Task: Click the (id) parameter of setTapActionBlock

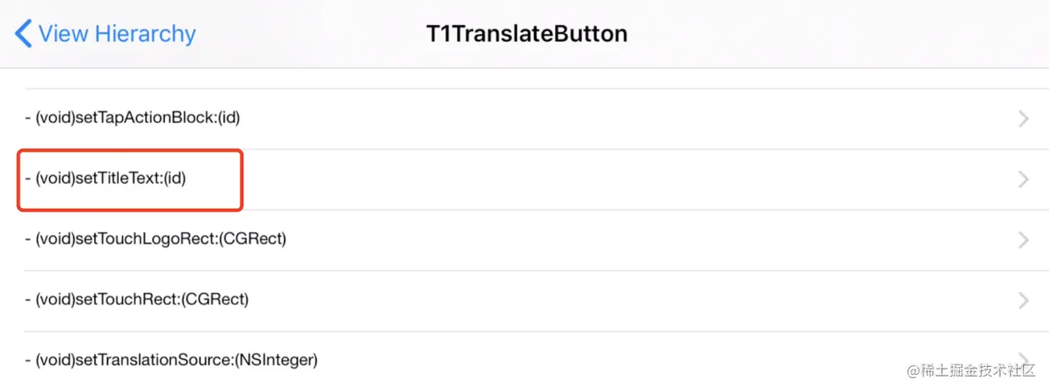Action: click(x=226, y=118)
